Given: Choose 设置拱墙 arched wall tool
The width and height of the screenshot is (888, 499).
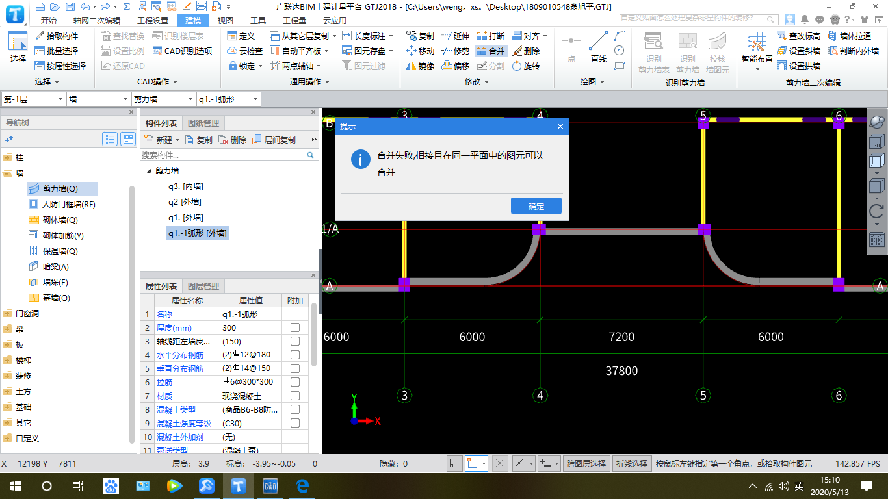Looking at the screenshot, I should (798, 66).
